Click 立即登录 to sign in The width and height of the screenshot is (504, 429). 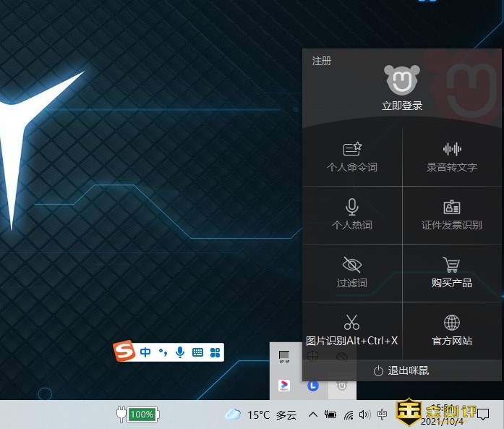[402, 106]
